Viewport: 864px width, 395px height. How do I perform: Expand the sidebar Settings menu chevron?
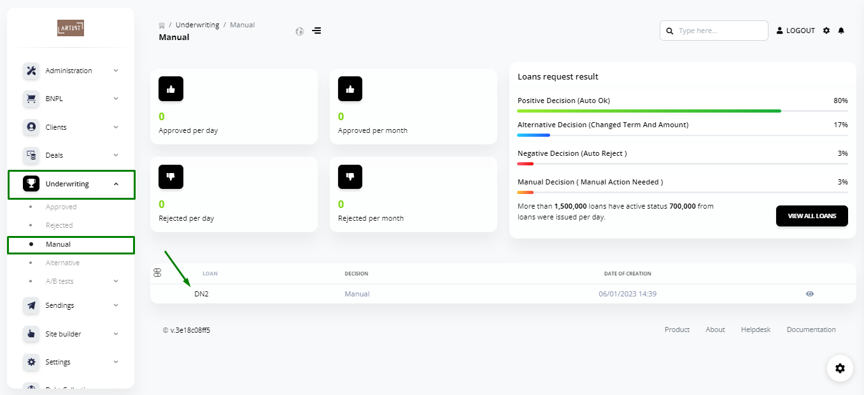(x=116, y=362)
